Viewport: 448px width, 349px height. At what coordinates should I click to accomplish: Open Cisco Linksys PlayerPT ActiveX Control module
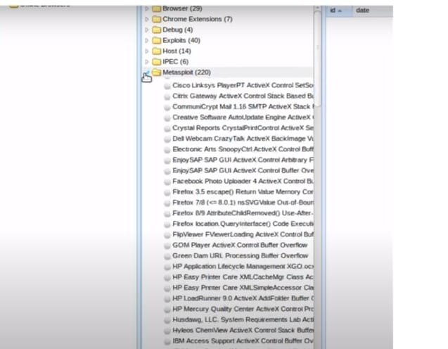coord(243,85)
